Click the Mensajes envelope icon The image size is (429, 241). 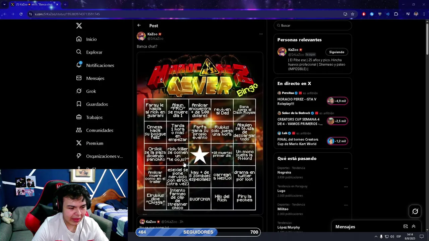point(79,78)
